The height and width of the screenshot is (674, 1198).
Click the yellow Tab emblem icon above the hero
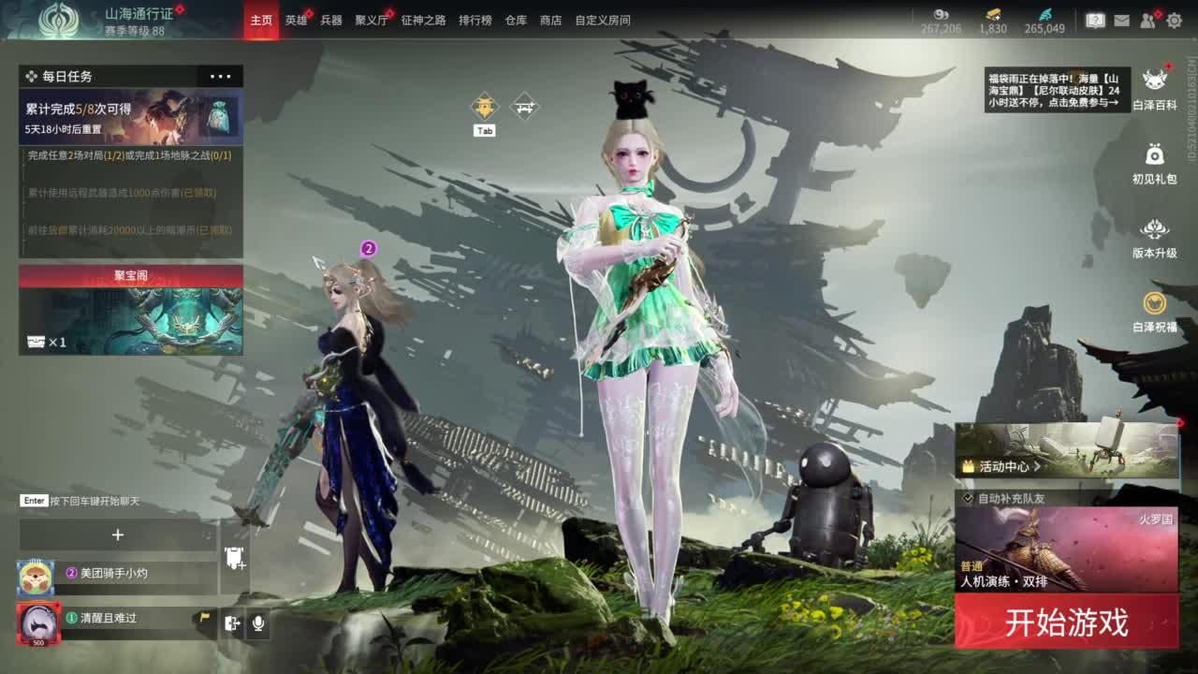[484, 107]
